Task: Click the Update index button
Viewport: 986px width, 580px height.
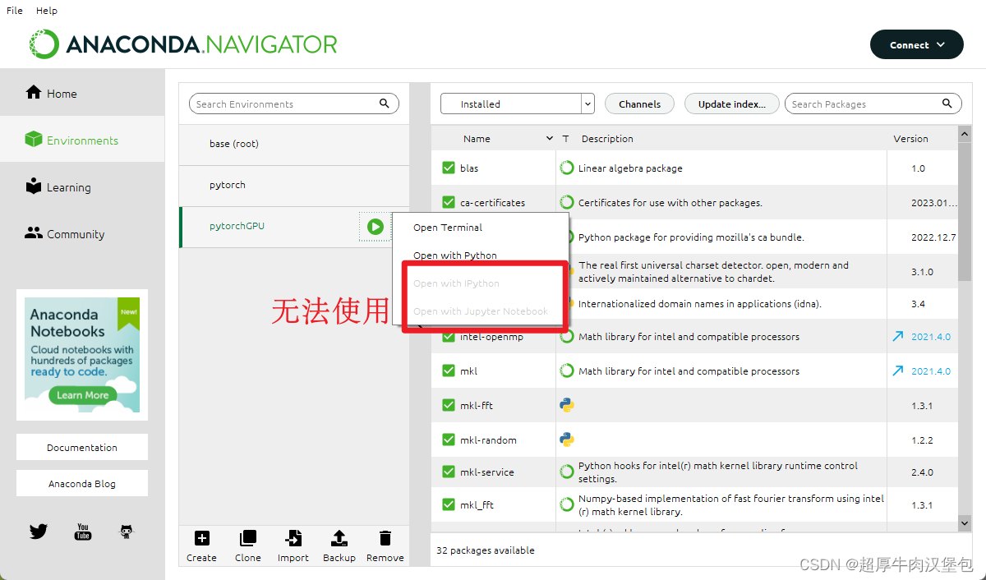Action: [x=731, y=104]
